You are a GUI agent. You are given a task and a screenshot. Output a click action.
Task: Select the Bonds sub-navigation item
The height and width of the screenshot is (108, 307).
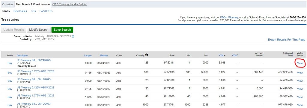[x=5, y=11]
